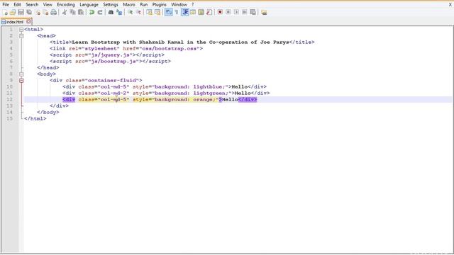The height and width of the screenshot is (255, 454).
Task: Open the user-defined language panel icon
Action: tap(193, 12)
